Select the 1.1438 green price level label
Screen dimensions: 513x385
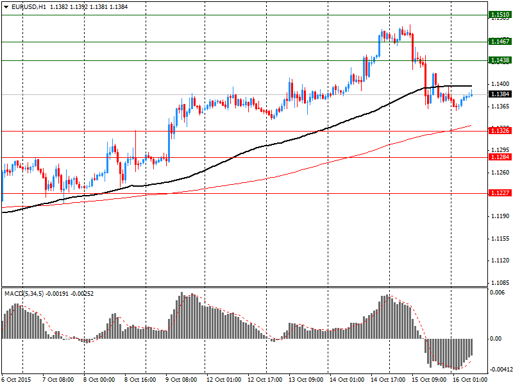(500, 60)
